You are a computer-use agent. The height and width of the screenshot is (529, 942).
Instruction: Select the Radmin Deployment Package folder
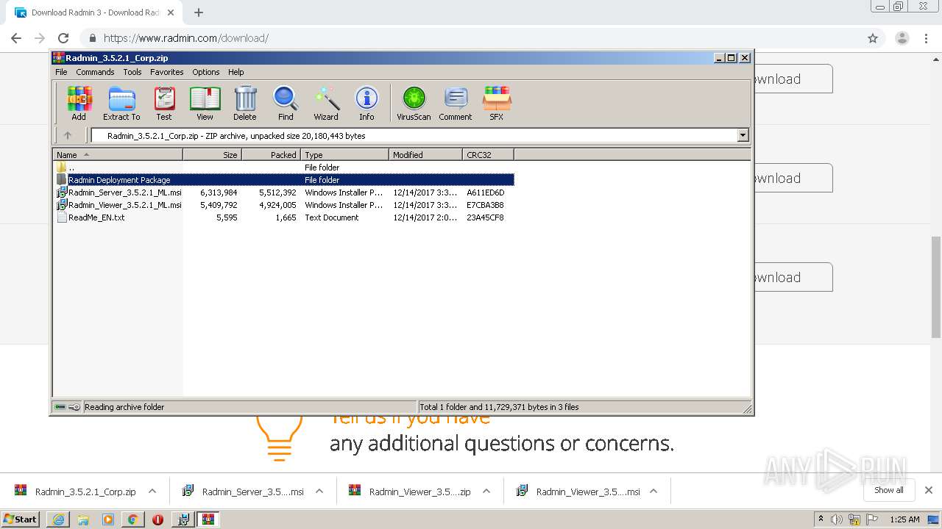click(x=284, y=180)
